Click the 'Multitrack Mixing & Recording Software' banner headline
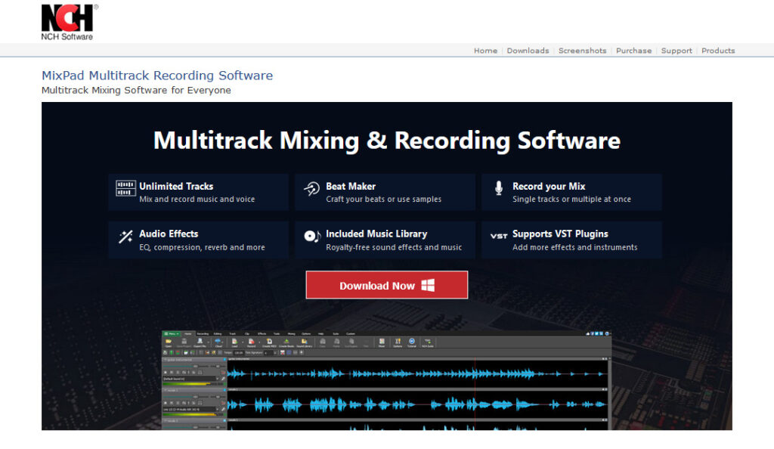 coord(387,140)
